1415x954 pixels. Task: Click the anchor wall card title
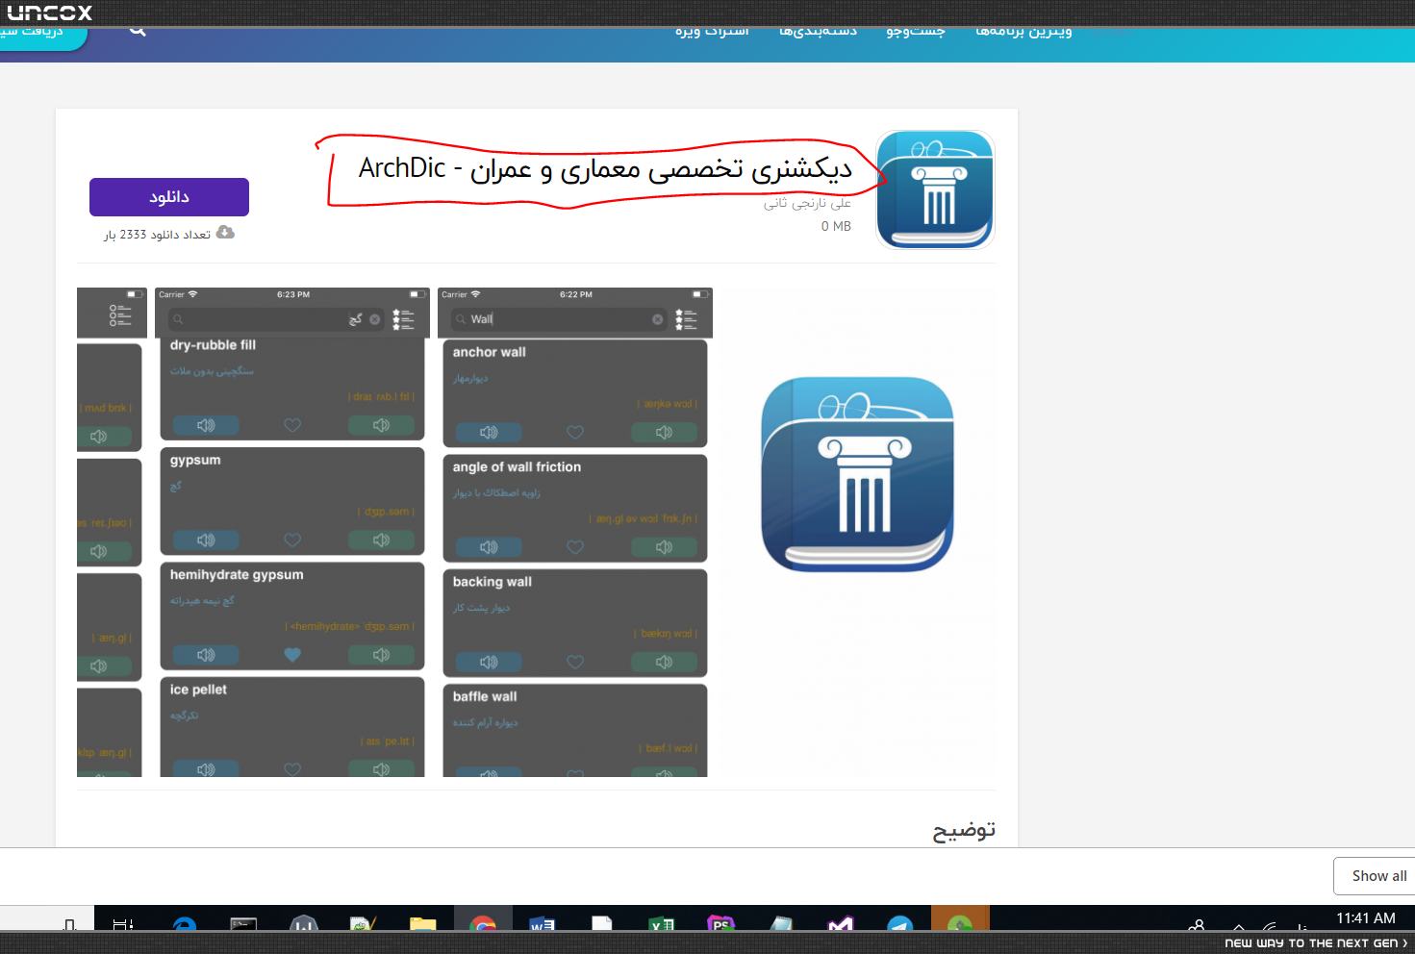point(490,352)
